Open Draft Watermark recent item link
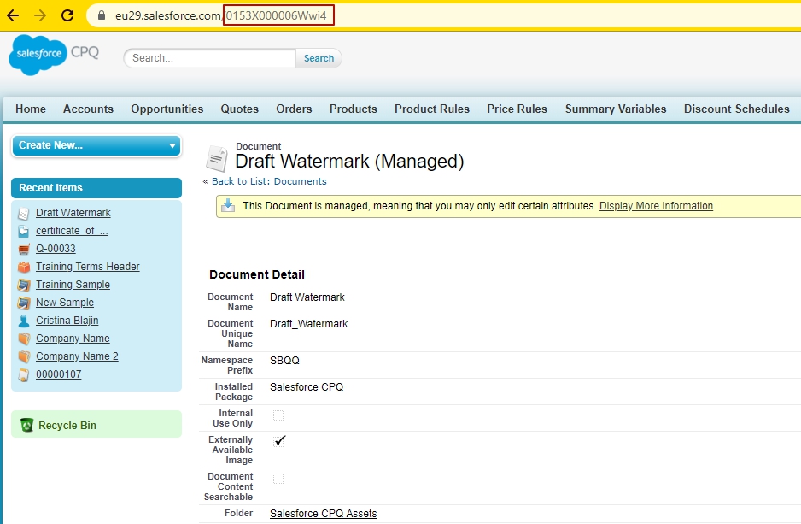The height and width of the screenshot is (524, 801). (x=73, y=213)
